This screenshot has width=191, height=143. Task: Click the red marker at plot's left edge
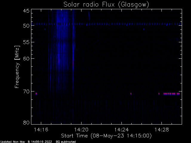tap(36, 94)
